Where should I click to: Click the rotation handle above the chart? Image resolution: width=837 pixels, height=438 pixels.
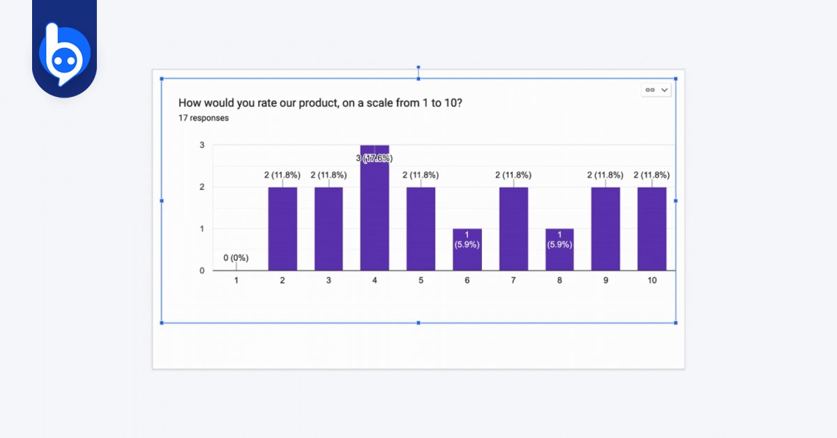pos(418,68)
